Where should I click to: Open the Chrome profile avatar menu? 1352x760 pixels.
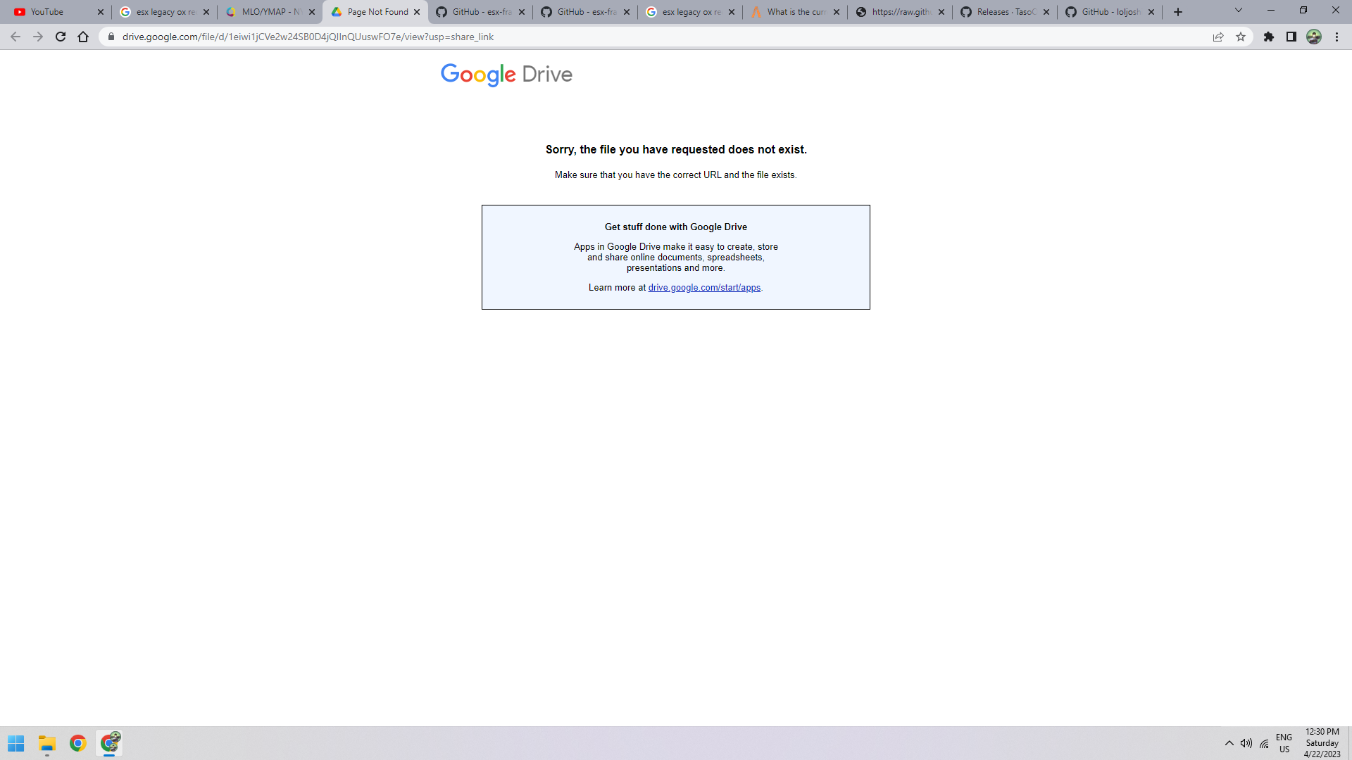click(x=1314, y=37)
